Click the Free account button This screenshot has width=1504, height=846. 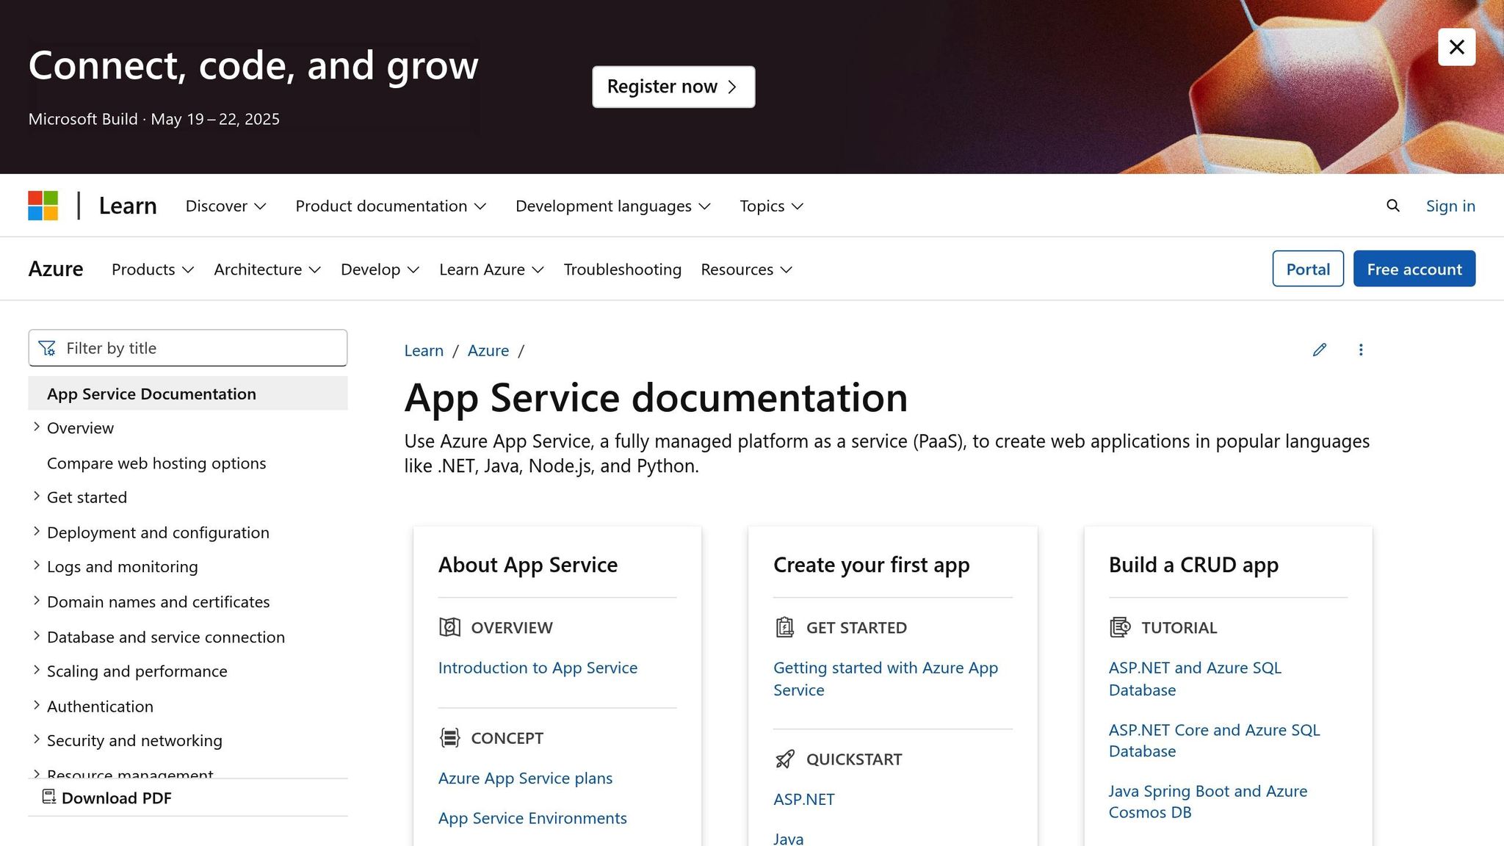[x=1414, y=269]
